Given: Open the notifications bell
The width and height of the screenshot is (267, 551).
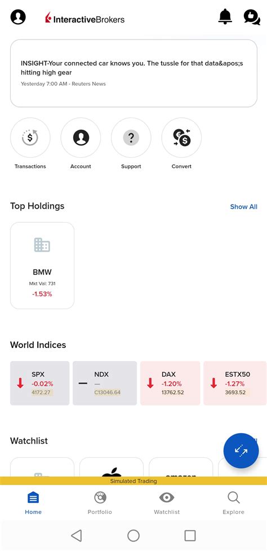Looking at the screenshot, I should click(x=225, y=16).
